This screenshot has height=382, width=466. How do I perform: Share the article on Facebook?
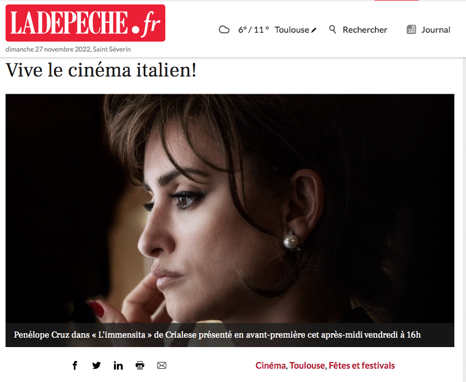pos(75,365)
